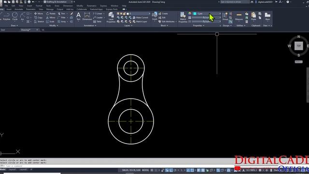Toggle the layer lock icon
This screenshot has width=309, height=174.
click(x=125, y=14)
